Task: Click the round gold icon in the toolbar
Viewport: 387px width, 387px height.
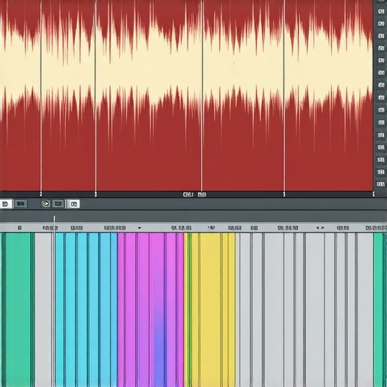Action: coord(45,203)
